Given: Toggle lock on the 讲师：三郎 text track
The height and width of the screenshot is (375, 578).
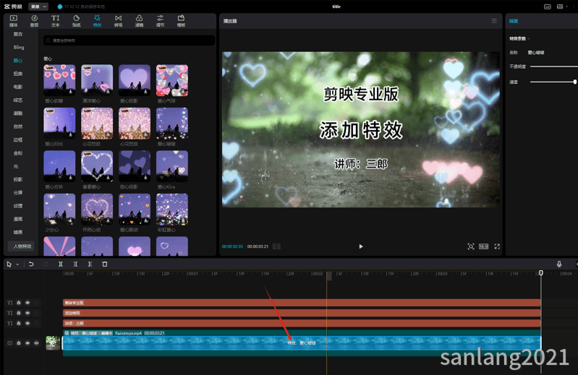Looking at the screenshot, I should click(19, 324).
